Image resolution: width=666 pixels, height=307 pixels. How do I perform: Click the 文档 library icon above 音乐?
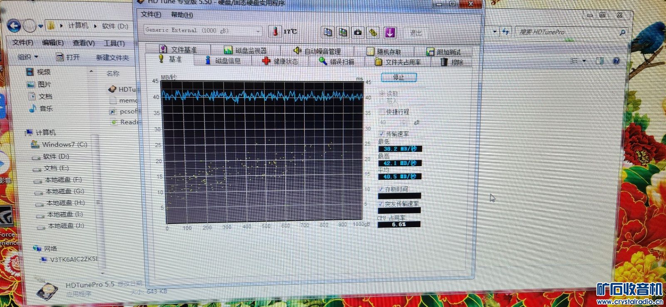point(32,96)
